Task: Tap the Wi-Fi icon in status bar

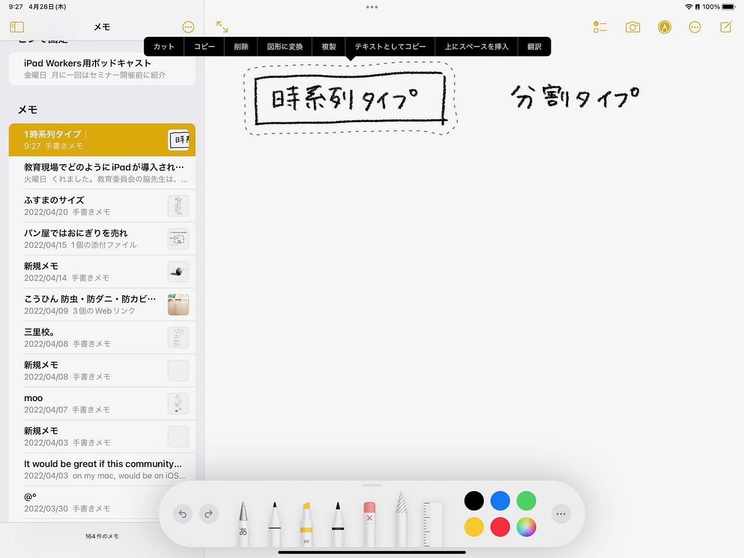Action: tap(689, 7)
